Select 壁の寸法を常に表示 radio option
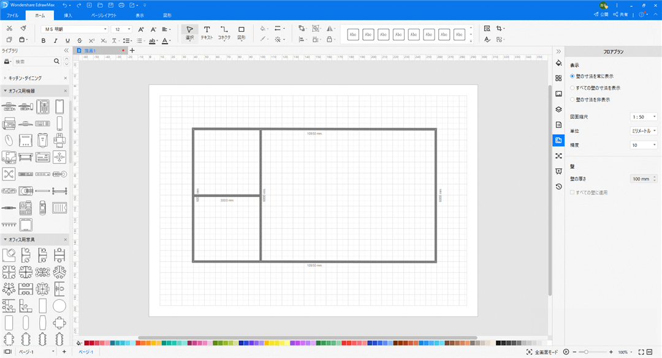The height and width of the screenshot is (358, 662). [573, 76]
